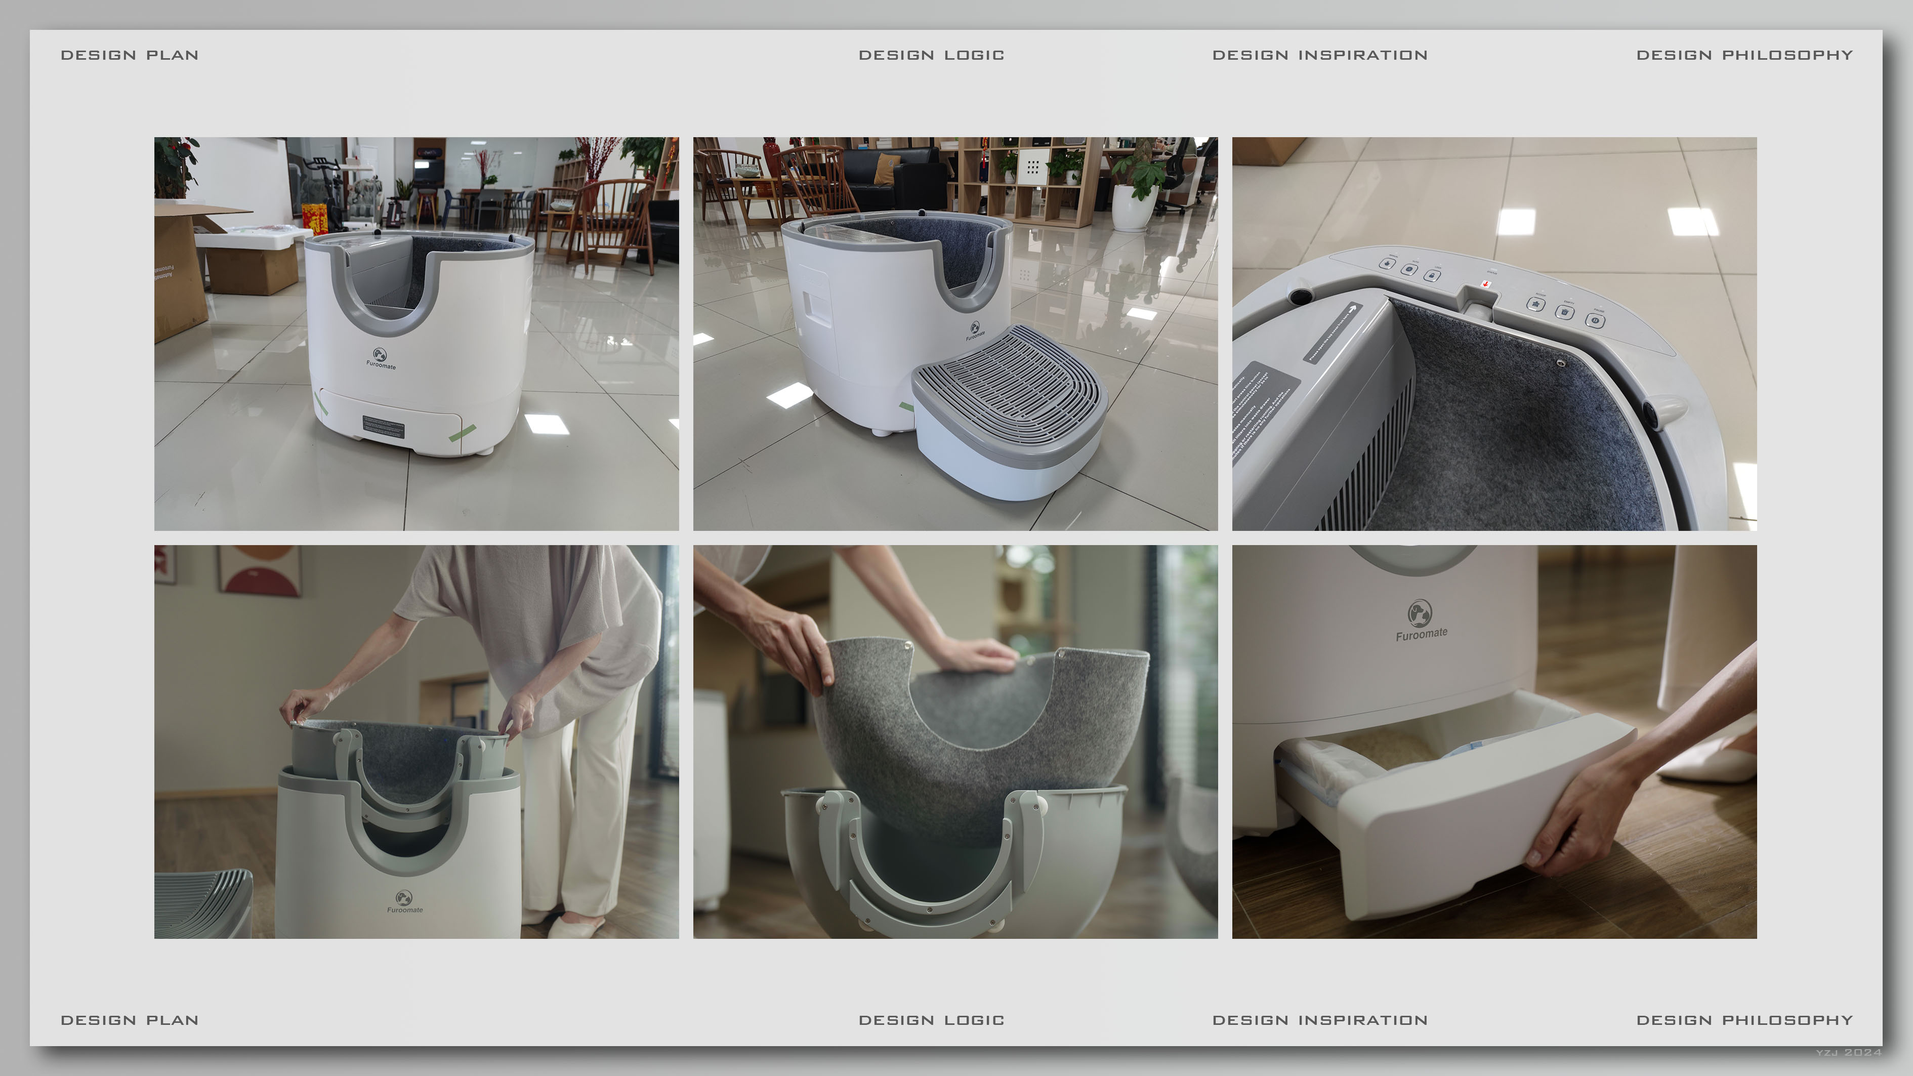Click the Furoomate logo on the drawer photo

tap(1420, 620)
